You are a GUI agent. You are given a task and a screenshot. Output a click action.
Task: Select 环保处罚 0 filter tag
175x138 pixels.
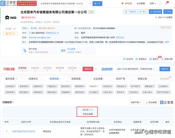[107, 86]
